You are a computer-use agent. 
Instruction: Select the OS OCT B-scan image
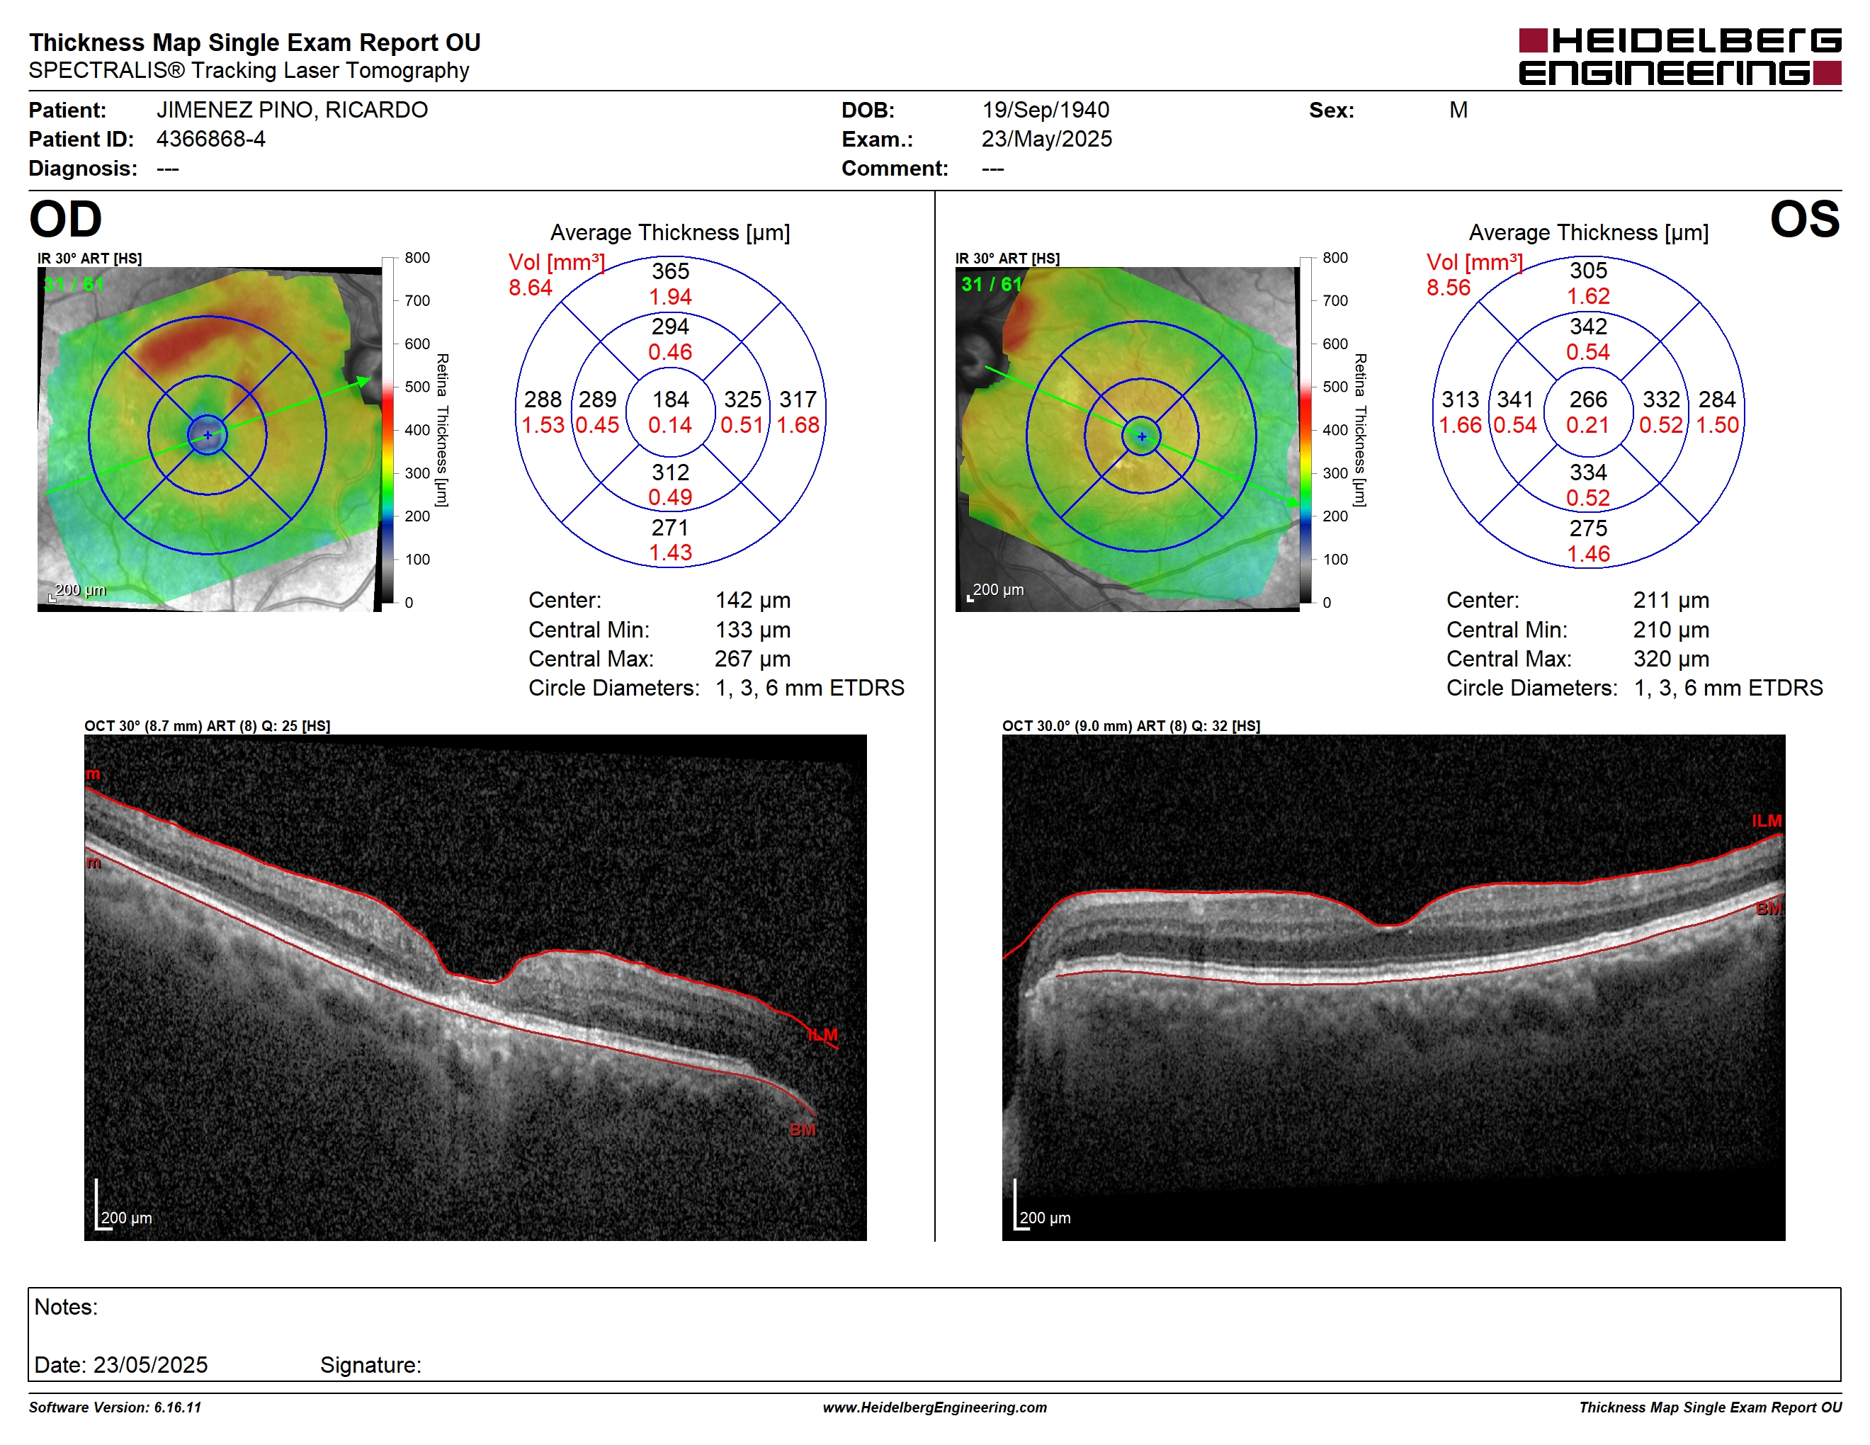pos(1394,987)
